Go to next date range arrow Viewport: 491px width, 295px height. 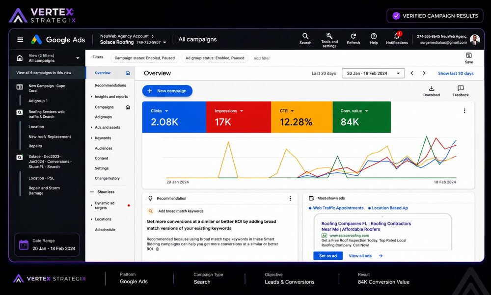[424, 73]
